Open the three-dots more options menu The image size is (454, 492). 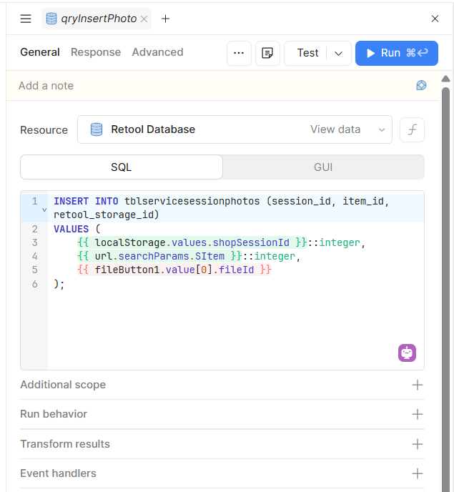click(239, 53)
